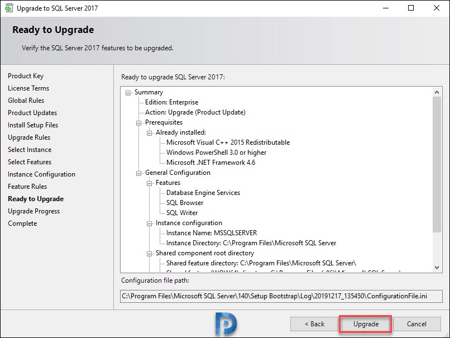The height and width of the screenshot is (338, 450).
Task: Select the Instance Directory row
Action: point(251,243)
